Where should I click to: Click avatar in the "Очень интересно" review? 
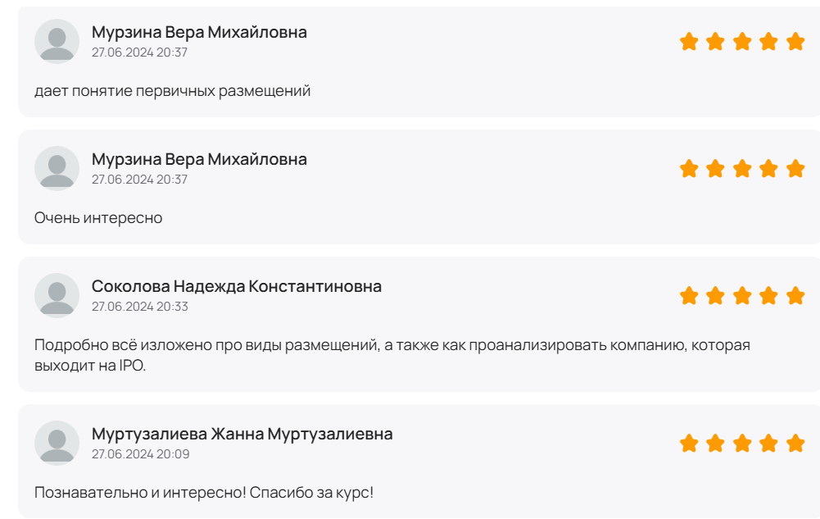pos(57,169)
